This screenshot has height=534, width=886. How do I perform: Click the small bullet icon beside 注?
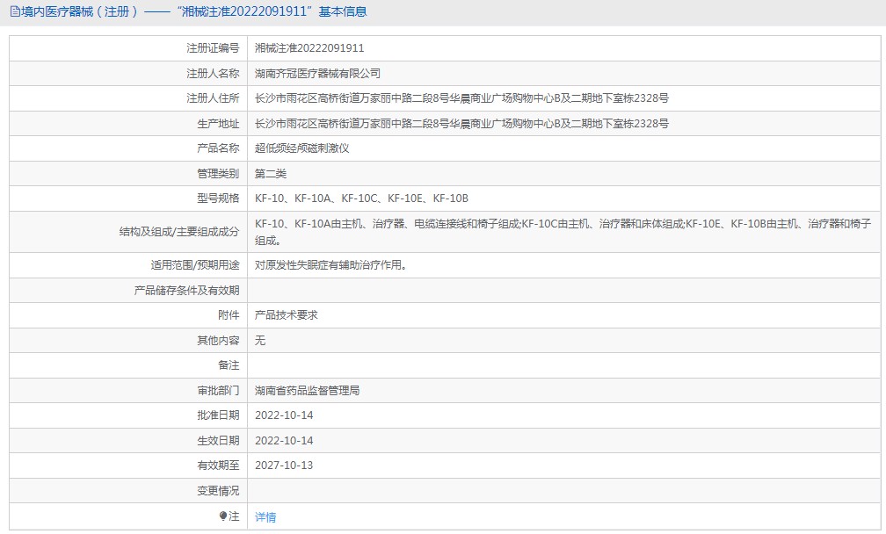[x=223, y=516]
